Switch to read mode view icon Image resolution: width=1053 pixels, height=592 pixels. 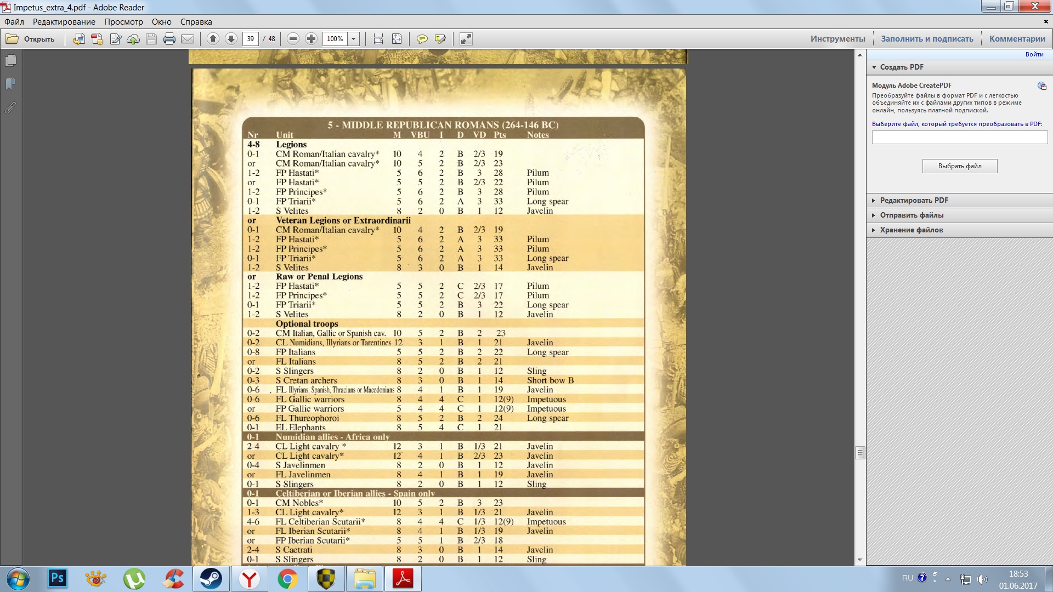(466, 39)
